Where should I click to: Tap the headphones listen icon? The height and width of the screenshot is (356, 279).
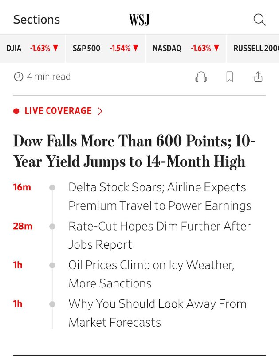(x=201, y=77)
